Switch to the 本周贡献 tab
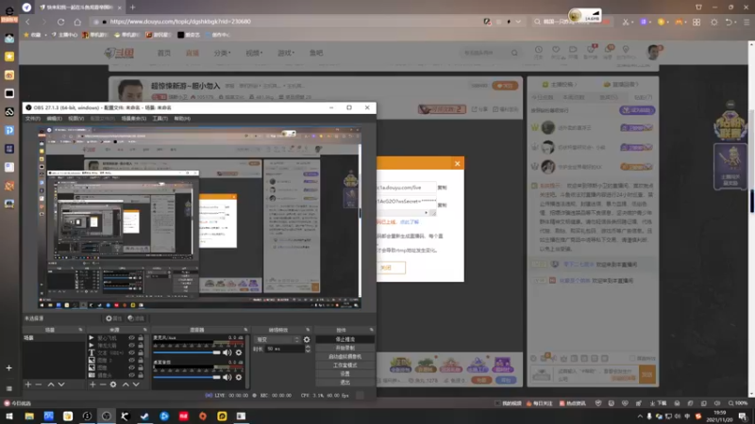The height and width of the screenshot is (424, 755). [x=574, y=97]
